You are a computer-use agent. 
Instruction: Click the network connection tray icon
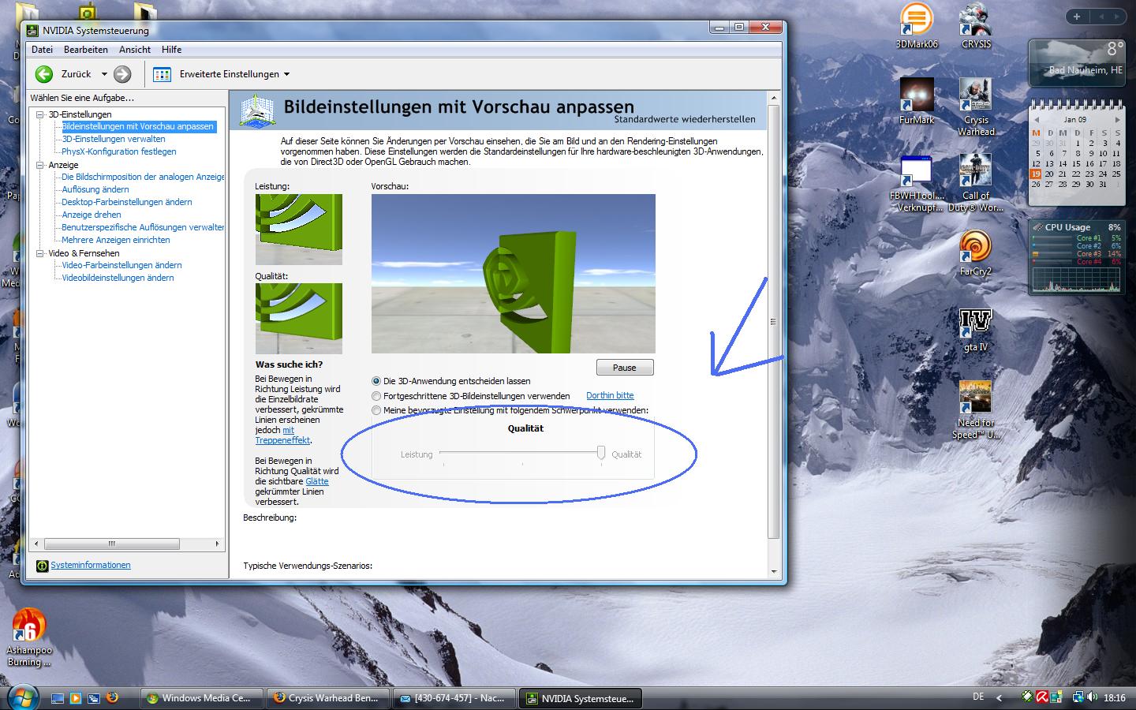click(x=1078, y=697)
